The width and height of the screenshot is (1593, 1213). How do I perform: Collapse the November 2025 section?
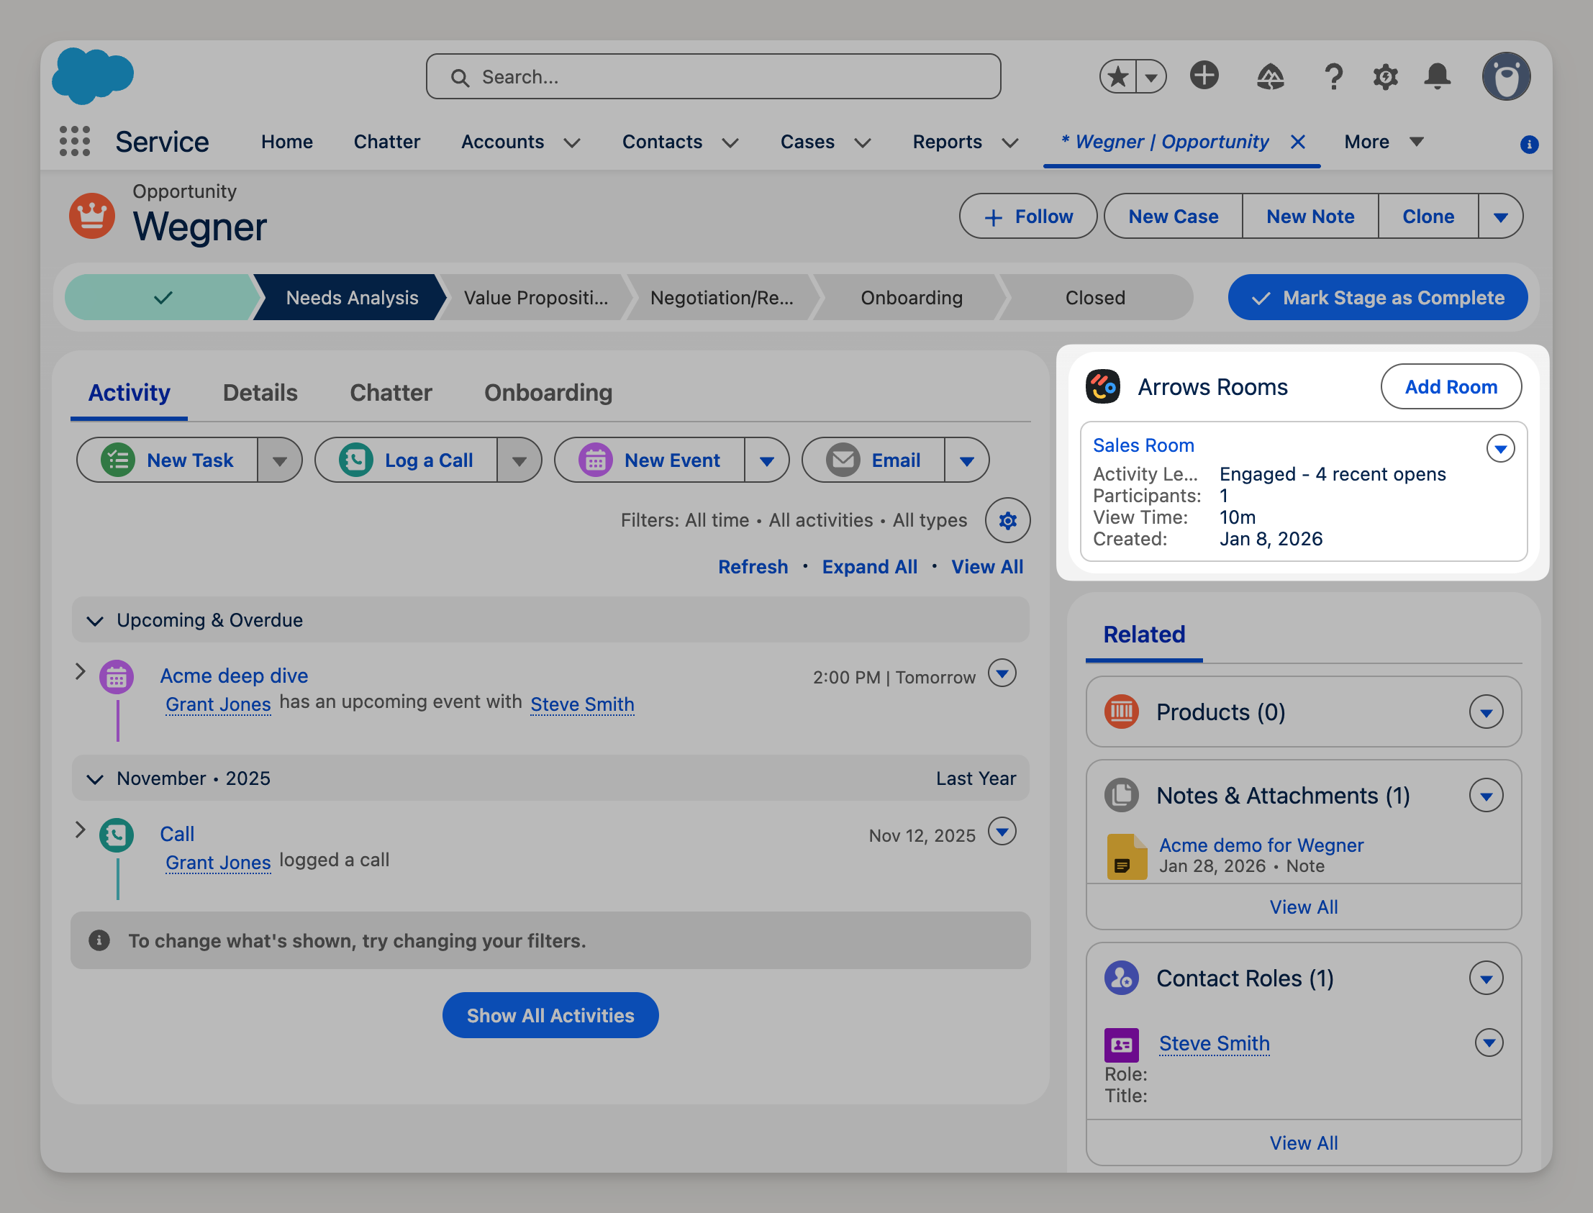click(95, 778)
